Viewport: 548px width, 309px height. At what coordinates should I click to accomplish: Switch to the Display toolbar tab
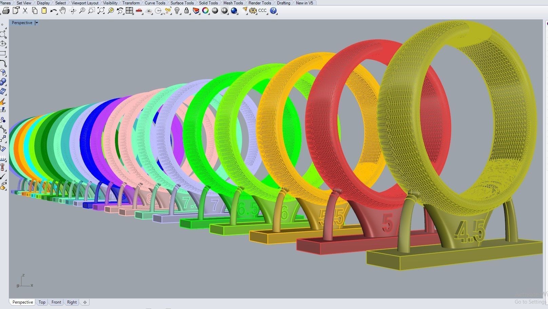click(x=43, y=3)
